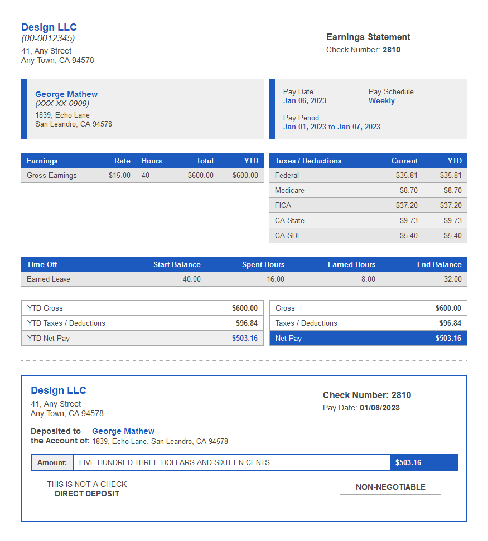The width and height of the screenshot is (488, 541).
Task: Select the Gross Earnings row
Action: click(x=84, y=175)
